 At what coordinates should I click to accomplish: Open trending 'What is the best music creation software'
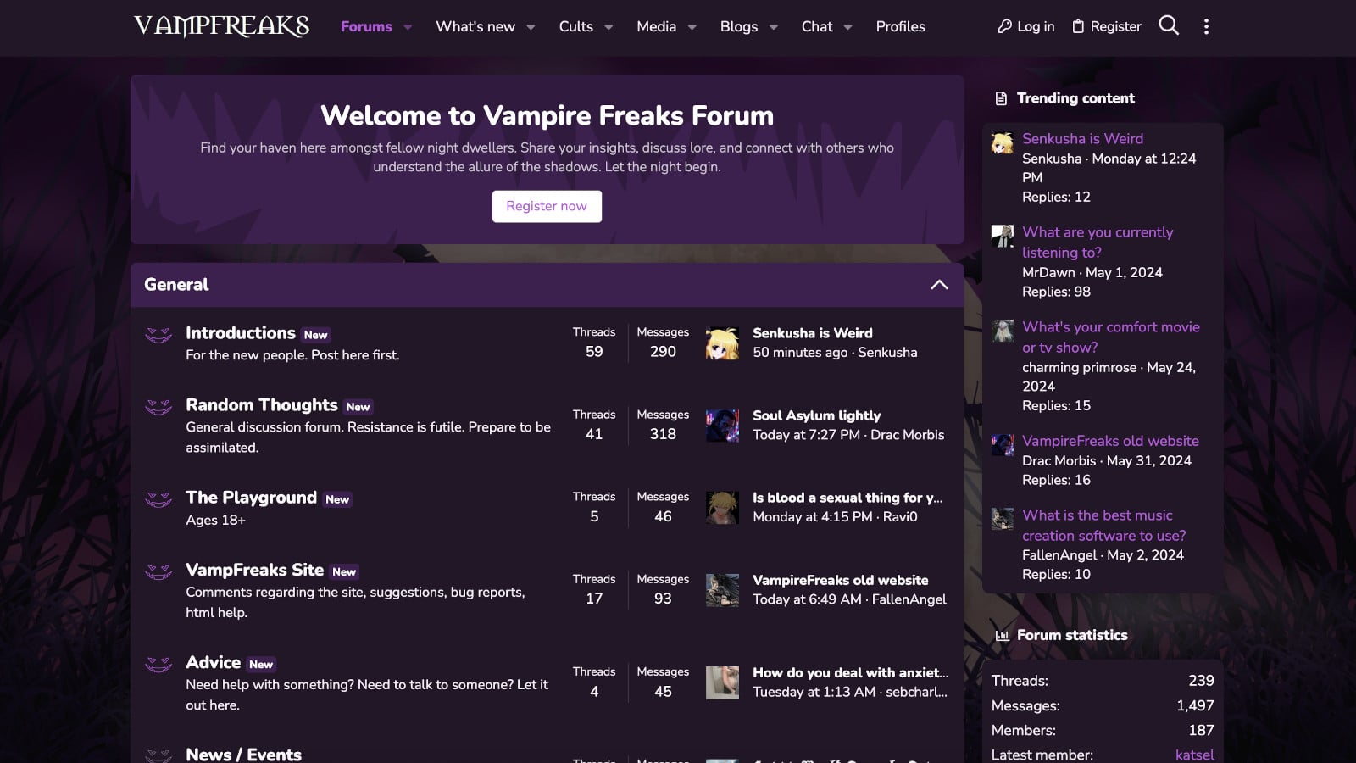[x=1104, y=526]
